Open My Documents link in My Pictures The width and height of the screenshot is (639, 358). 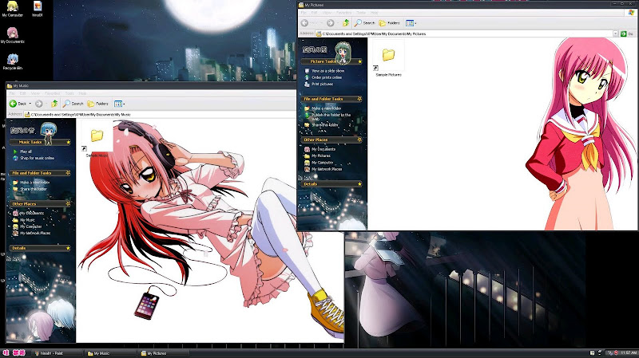[x=323, y=149]
